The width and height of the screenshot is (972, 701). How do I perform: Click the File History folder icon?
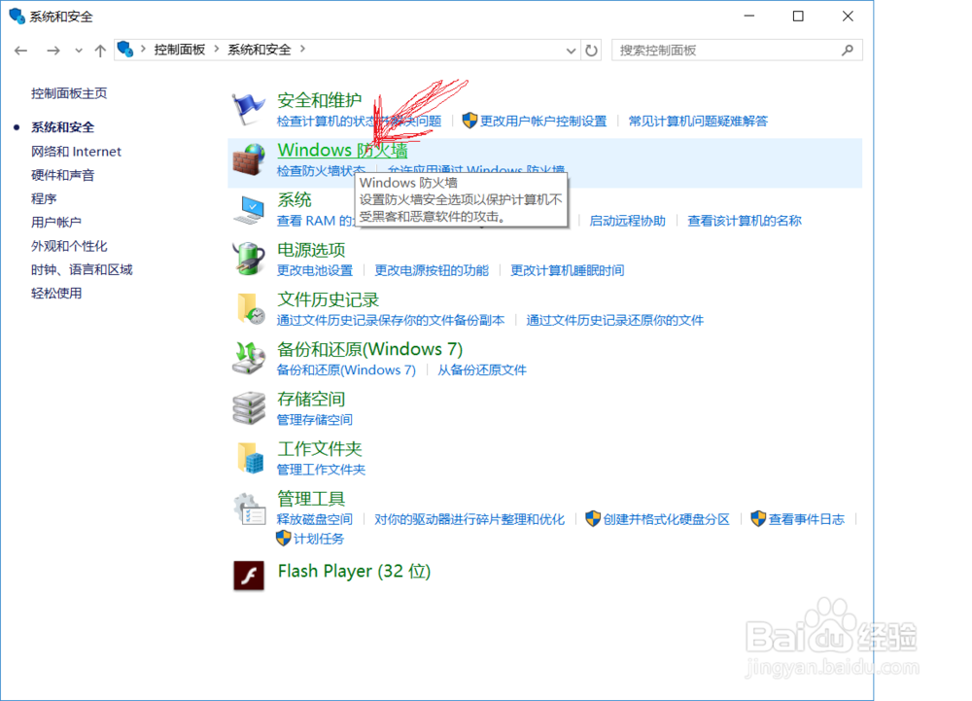coord(250,308)
